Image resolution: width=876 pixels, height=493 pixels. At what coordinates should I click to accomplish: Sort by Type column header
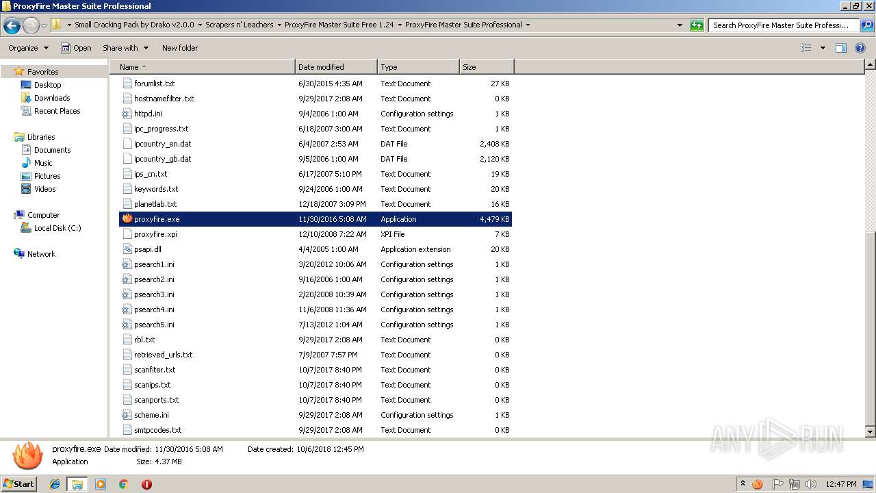(x=418, y=67)
